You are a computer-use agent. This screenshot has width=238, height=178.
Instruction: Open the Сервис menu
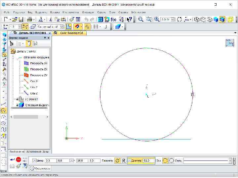point(101,12)
